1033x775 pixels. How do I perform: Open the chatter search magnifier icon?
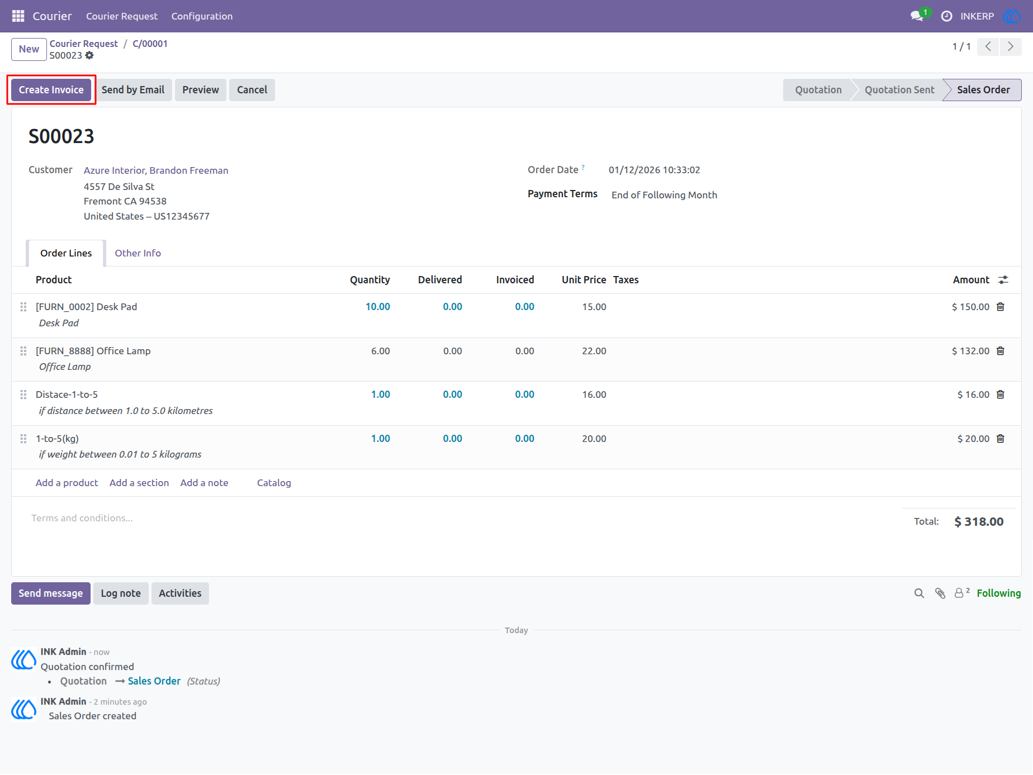point(919,593)
